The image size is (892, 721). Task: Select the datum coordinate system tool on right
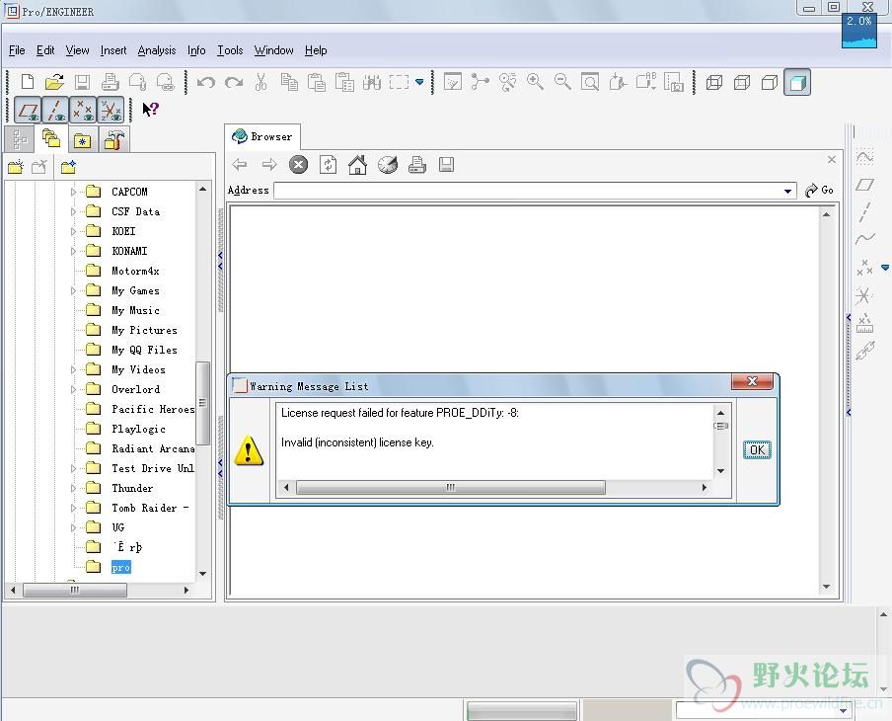[x=863, y=295]
